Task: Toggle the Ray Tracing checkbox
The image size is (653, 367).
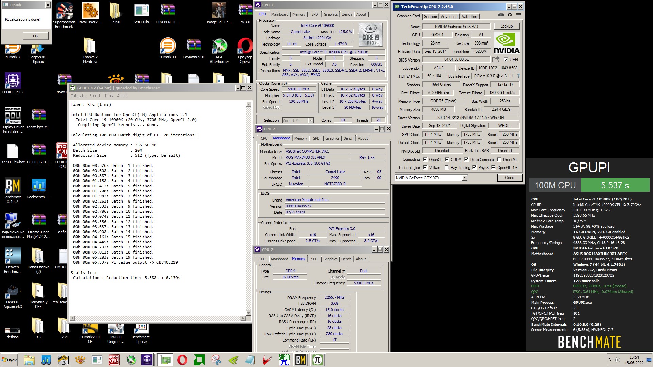Action: [x=447, y=167]
